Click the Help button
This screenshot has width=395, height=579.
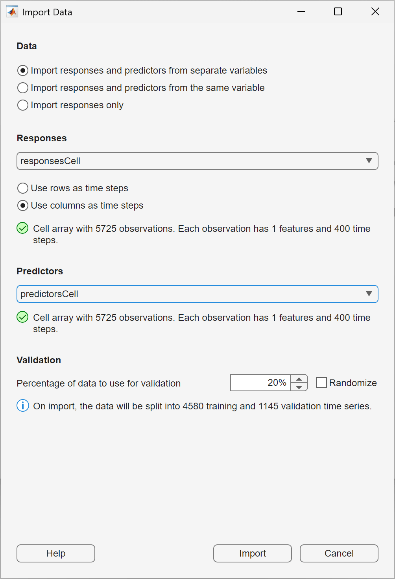tap(55, 553)
